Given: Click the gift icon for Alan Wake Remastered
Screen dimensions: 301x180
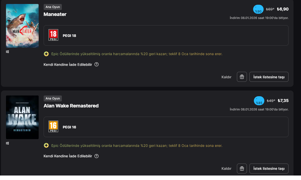Looking at the screenshot, I should (242, 169).
